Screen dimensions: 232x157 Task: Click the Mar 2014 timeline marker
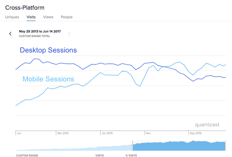pyautogui.click(x=63, y=133)
